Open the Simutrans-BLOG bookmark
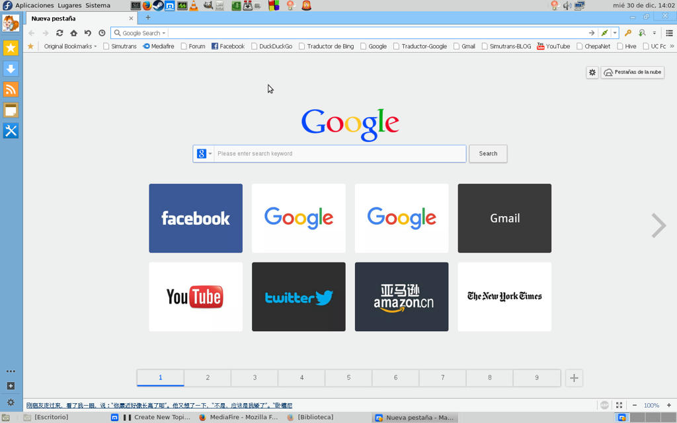The image size is (677, 423). click(x=506, y=46)
